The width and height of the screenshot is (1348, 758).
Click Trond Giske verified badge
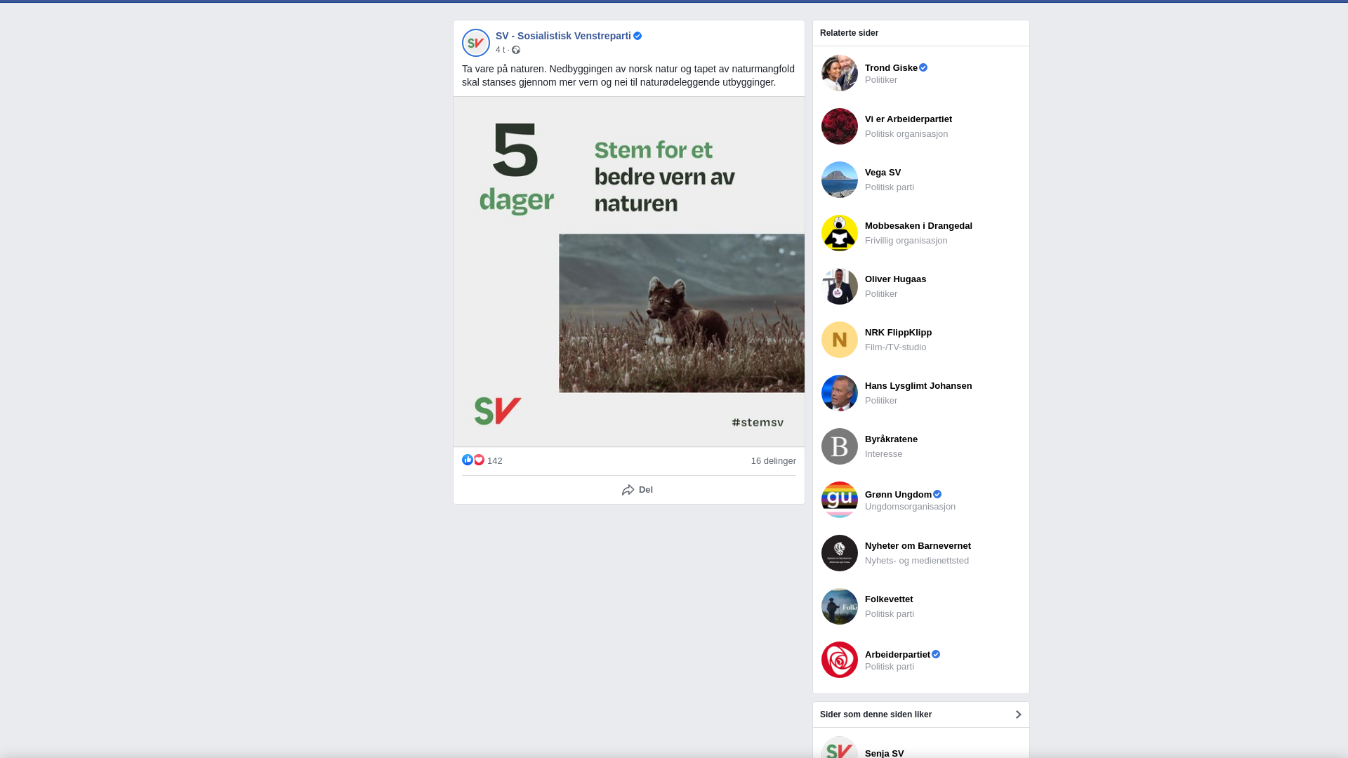923,67
